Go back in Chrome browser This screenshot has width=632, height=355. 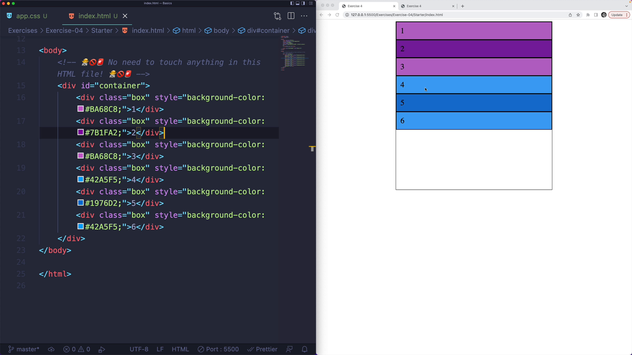click(321, 15)
